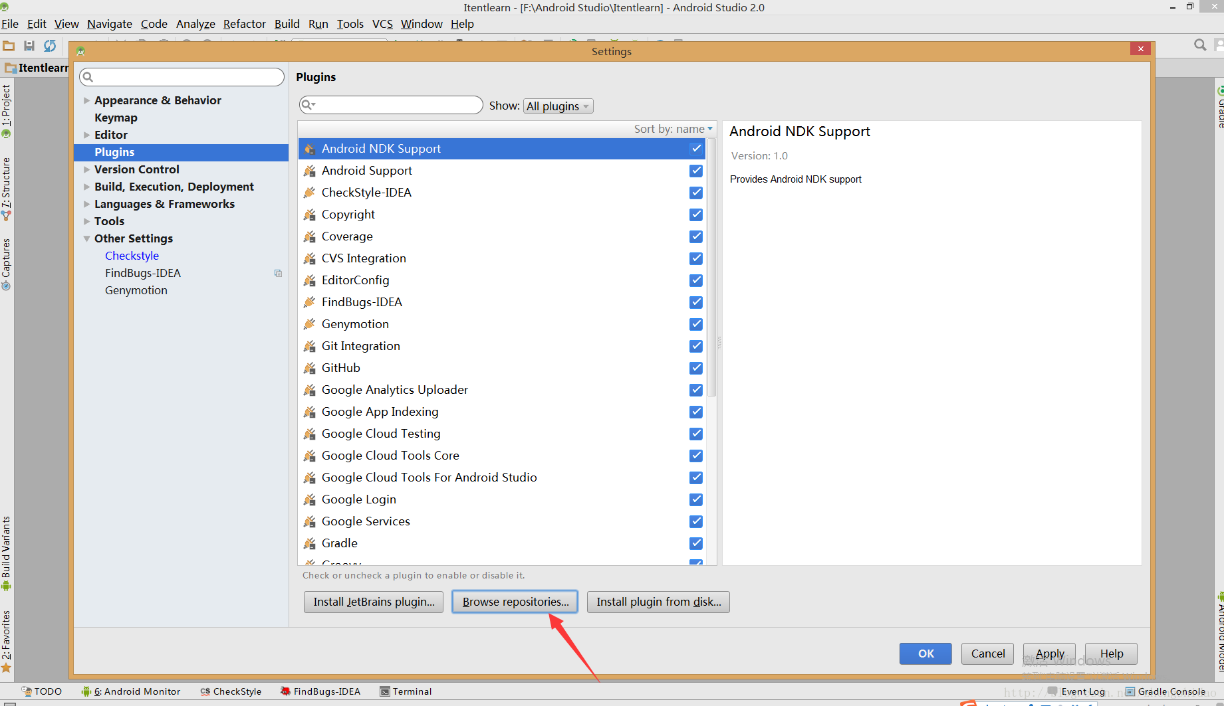Open the Event Log tool window
Screen dimensions: 1224x706
(1077, 691)
